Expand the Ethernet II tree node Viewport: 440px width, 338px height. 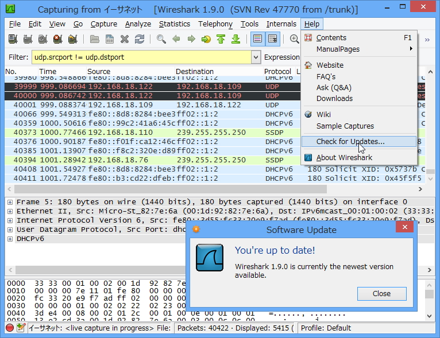(x=10, y=211)
